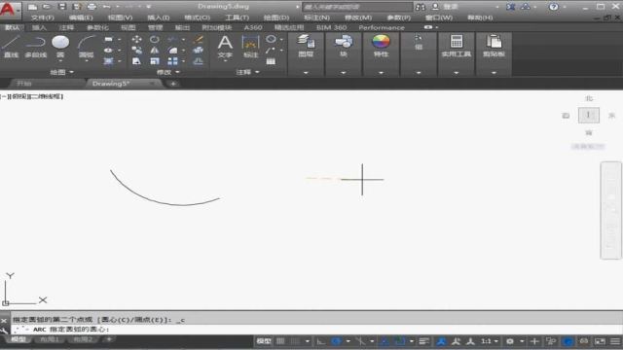Choose the Circle (圆) tool
The height and width of the screenshot is (350, 623).
click(60, 47)
